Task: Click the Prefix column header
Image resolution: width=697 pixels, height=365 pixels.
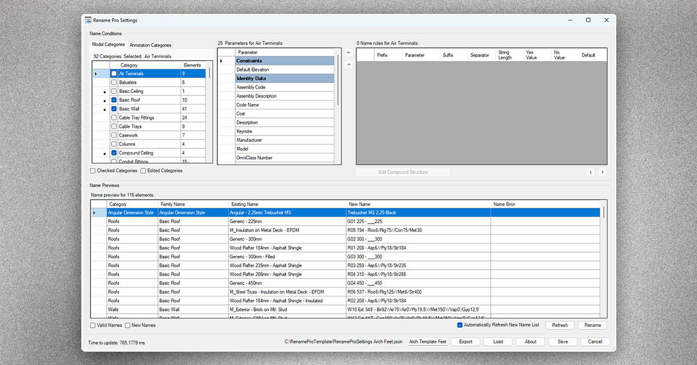Action: click(x=387, y=55)
